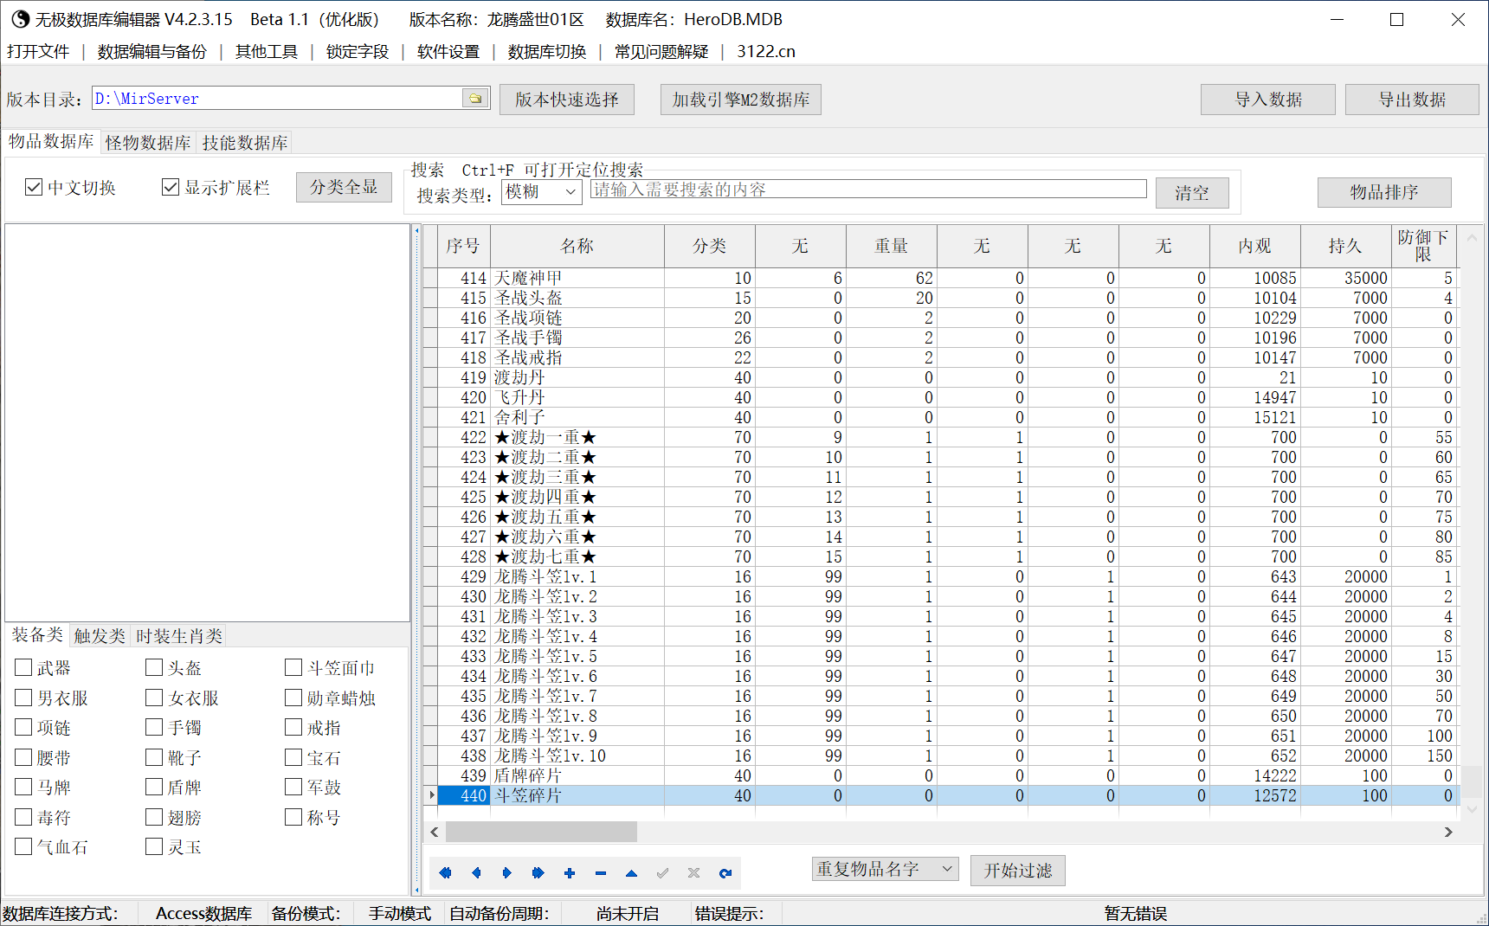Sort by the 名称 column header
The width and height of the screenshot is (1489, 926).
(577, 247)
